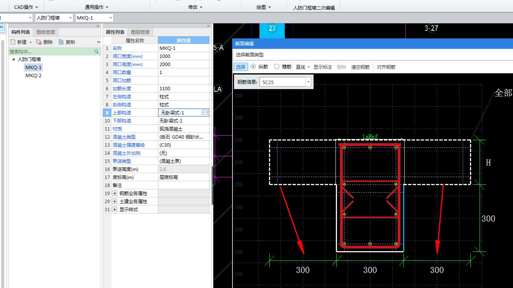Expand the 显示样式 group
The height and width of the screenshot is (288, 513).
point(115,209)
